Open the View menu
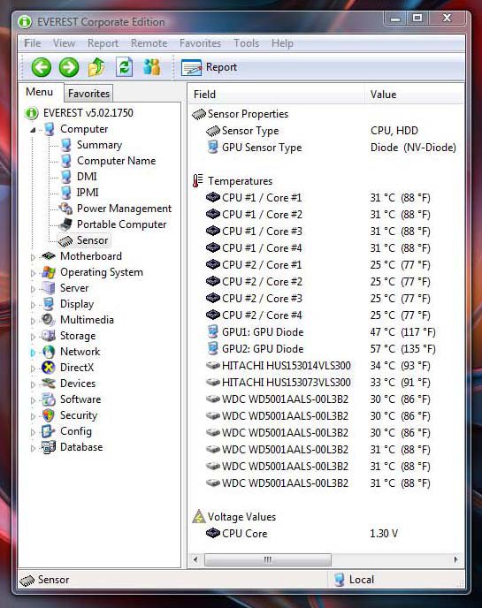Screen dimensions: 482x608 pos(64,43)
